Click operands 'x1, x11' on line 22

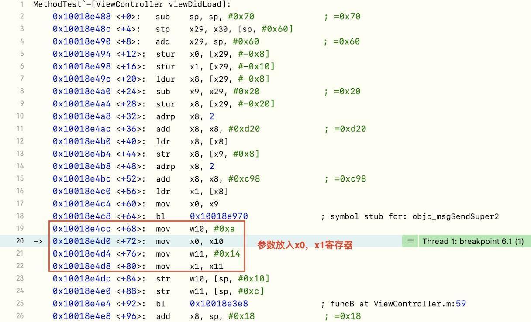[206, 266]
